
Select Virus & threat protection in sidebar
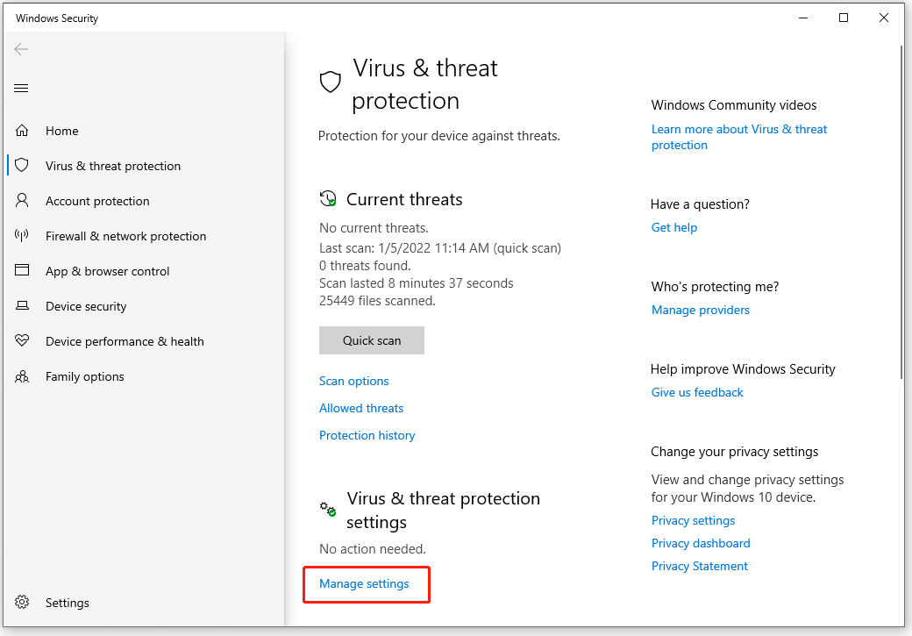[113, 165]
